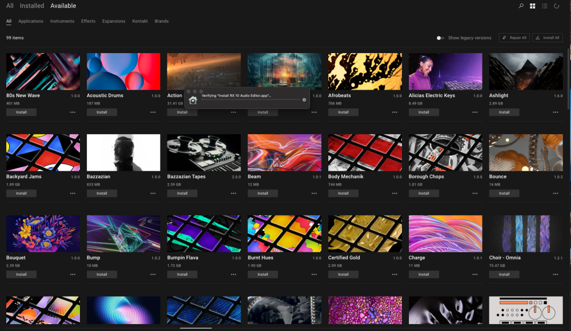
Task: Install Bounce
Action: pos(504,193)
